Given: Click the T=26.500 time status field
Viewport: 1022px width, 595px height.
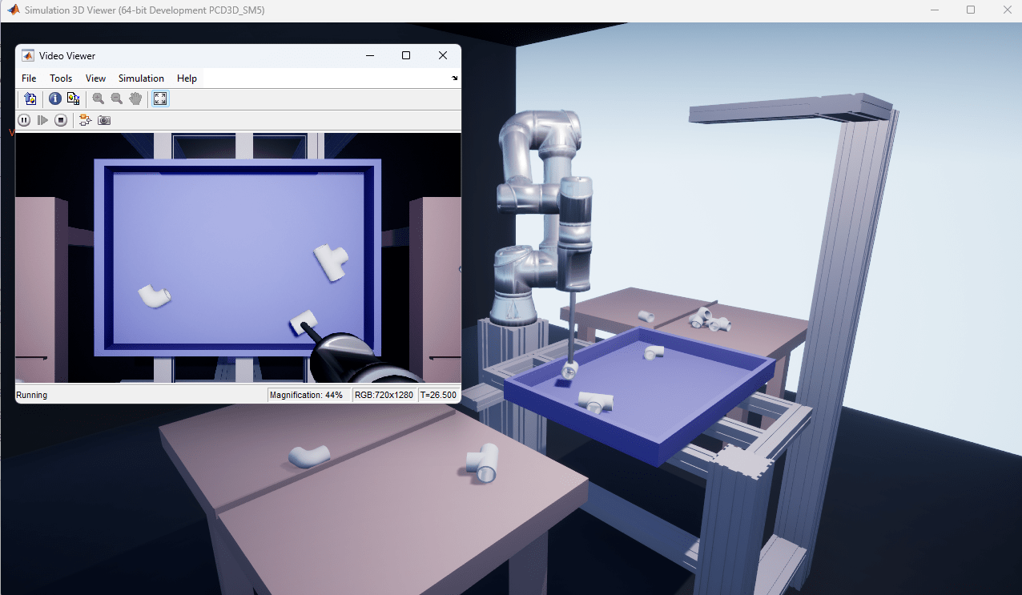Looking at the screenshot, I should [438, 395].
